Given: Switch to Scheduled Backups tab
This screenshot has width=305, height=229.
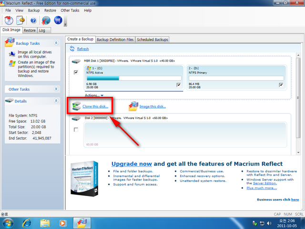Looking at the screenshot, I should click(x=152, y=40).
